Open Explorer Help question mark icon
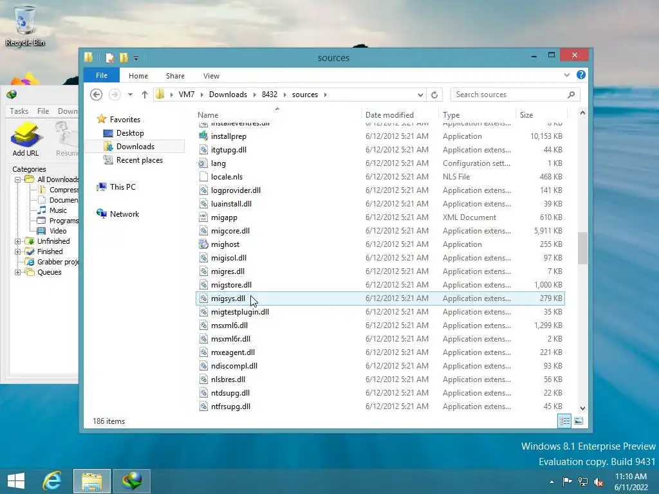 581,75
